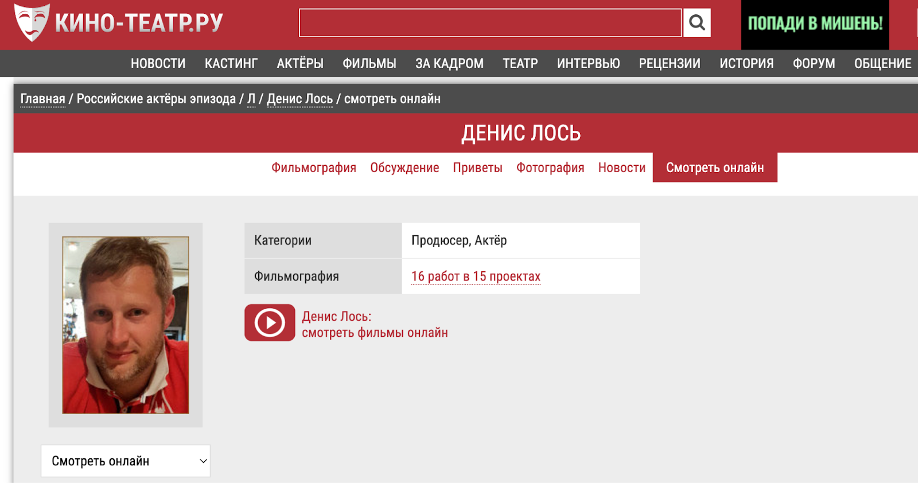Open the Кастинг navigation menu item
Image resolution: width=918 pixels, height=483 pixels.
point(231,64)
